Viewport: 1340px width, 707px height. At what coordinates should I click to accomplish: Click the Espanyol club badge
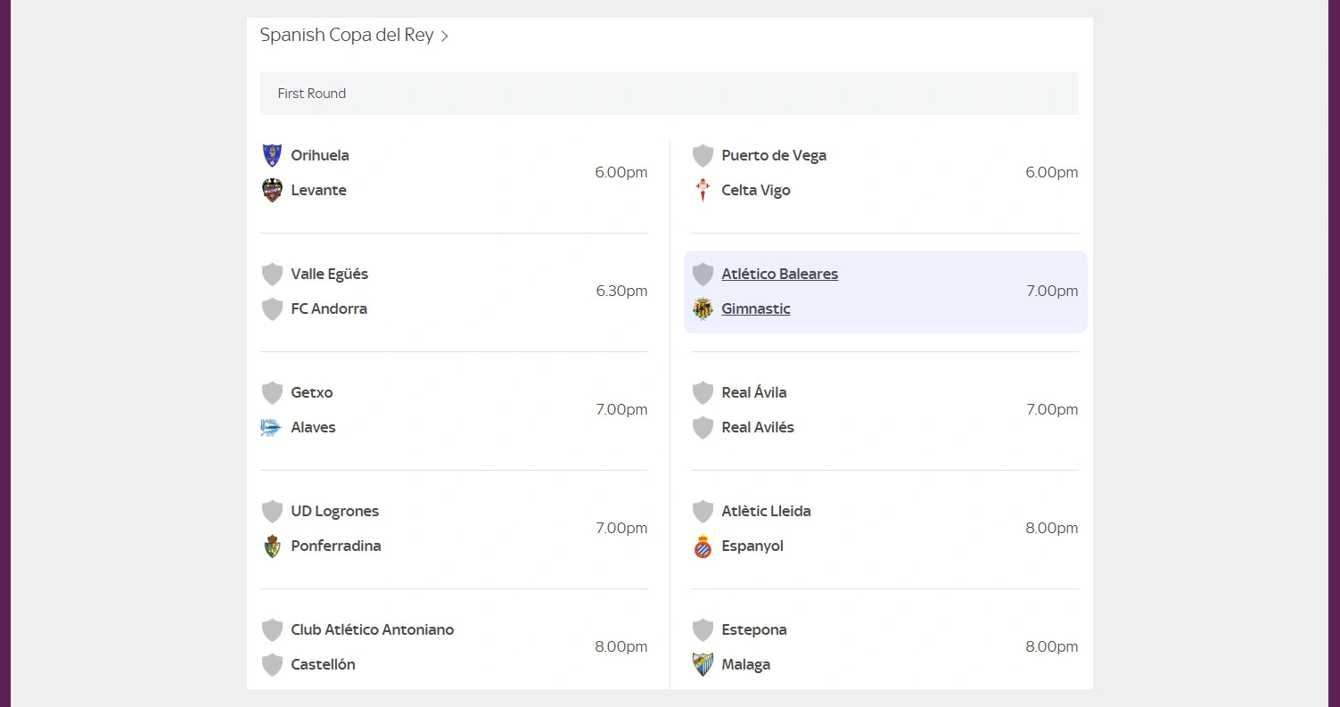pos(703,547)
